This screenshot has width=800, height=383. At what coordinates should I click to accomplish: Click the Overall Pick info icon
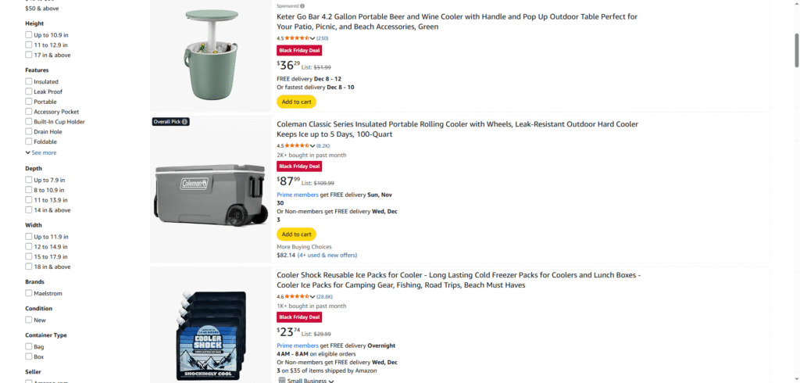click(x=185, y=122)
